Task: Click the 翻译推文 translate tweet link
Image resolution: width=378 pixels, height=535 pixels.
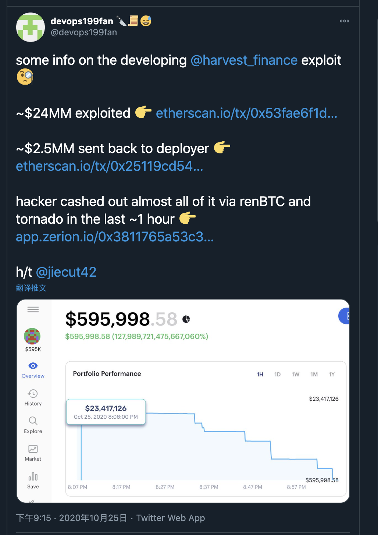Action: [31, 288]
